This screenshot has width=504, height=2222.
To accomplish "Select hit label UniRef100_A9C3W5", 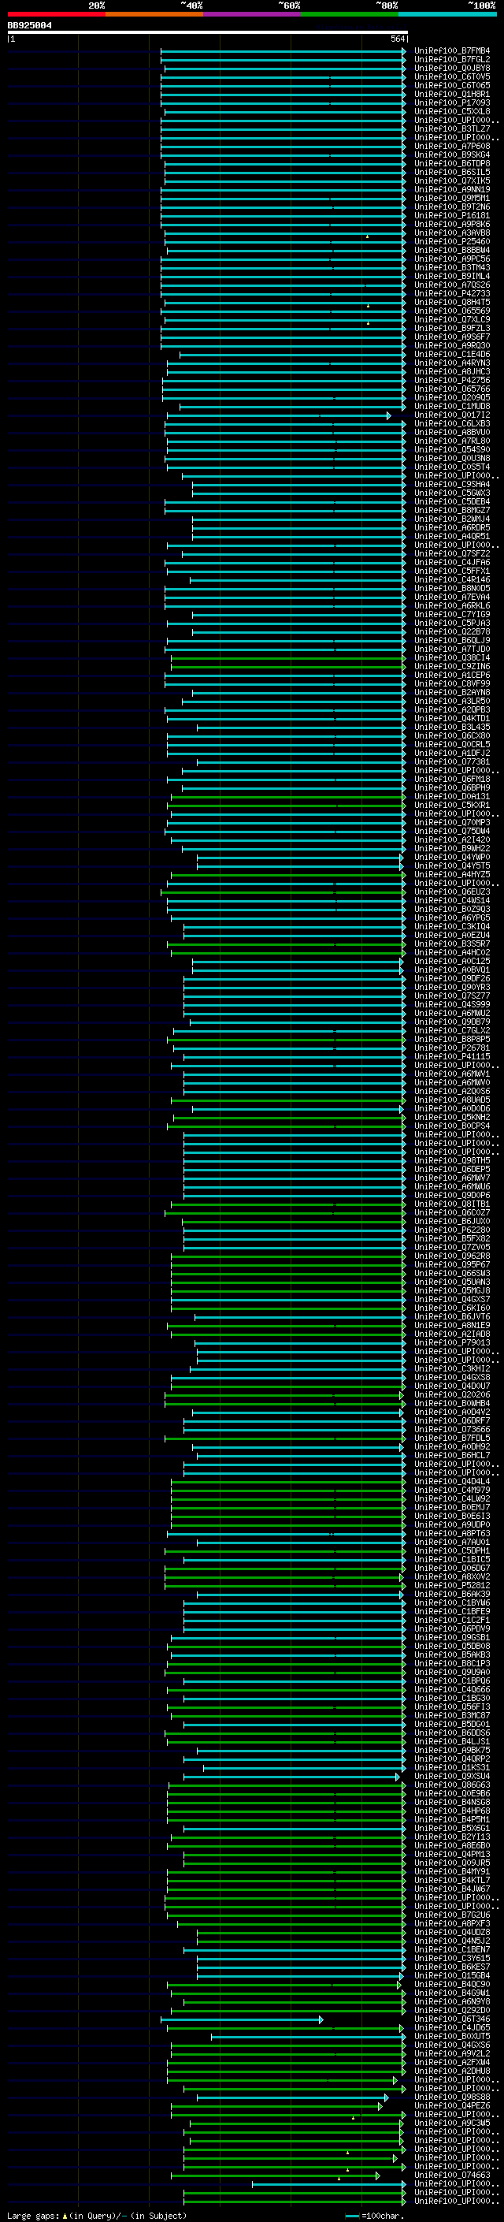I will (452, 2123).
